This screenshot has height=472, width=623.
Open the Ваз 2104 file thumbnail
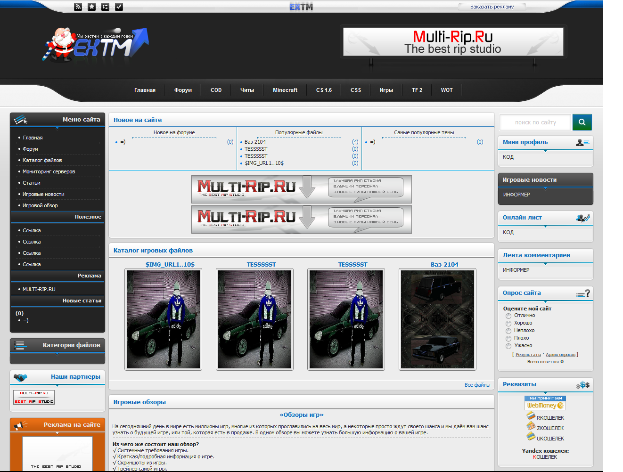tap(437, 319)
